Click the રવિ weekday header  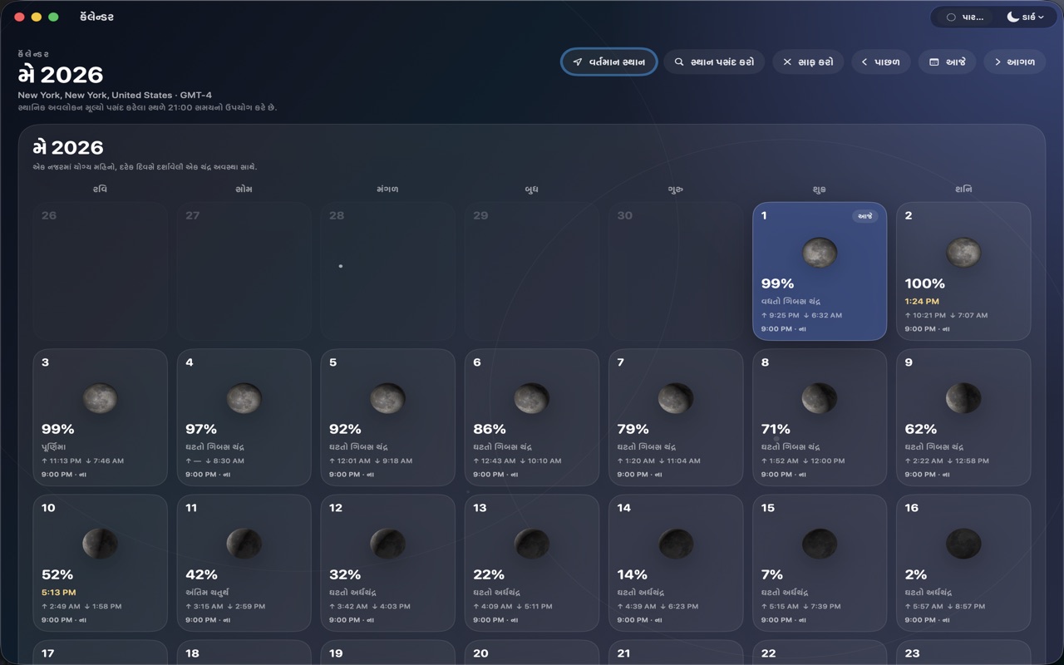100,190
